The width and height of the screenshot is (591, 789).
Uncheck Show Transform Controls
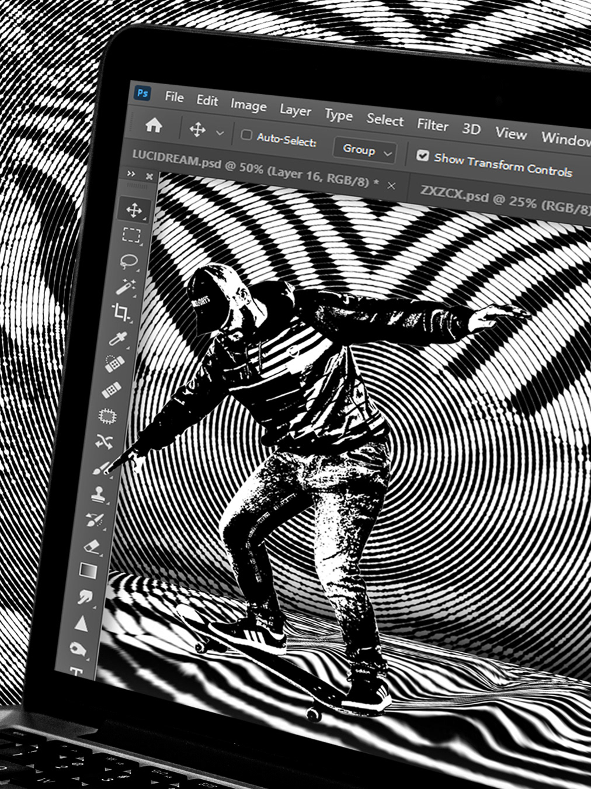pos(423,155)
